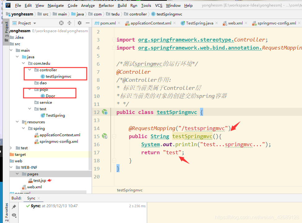The width and height of the screenshot is (302, 223).
Task: Click the request mapping gutter icon on line 15
Action: (x=105, y=136)
